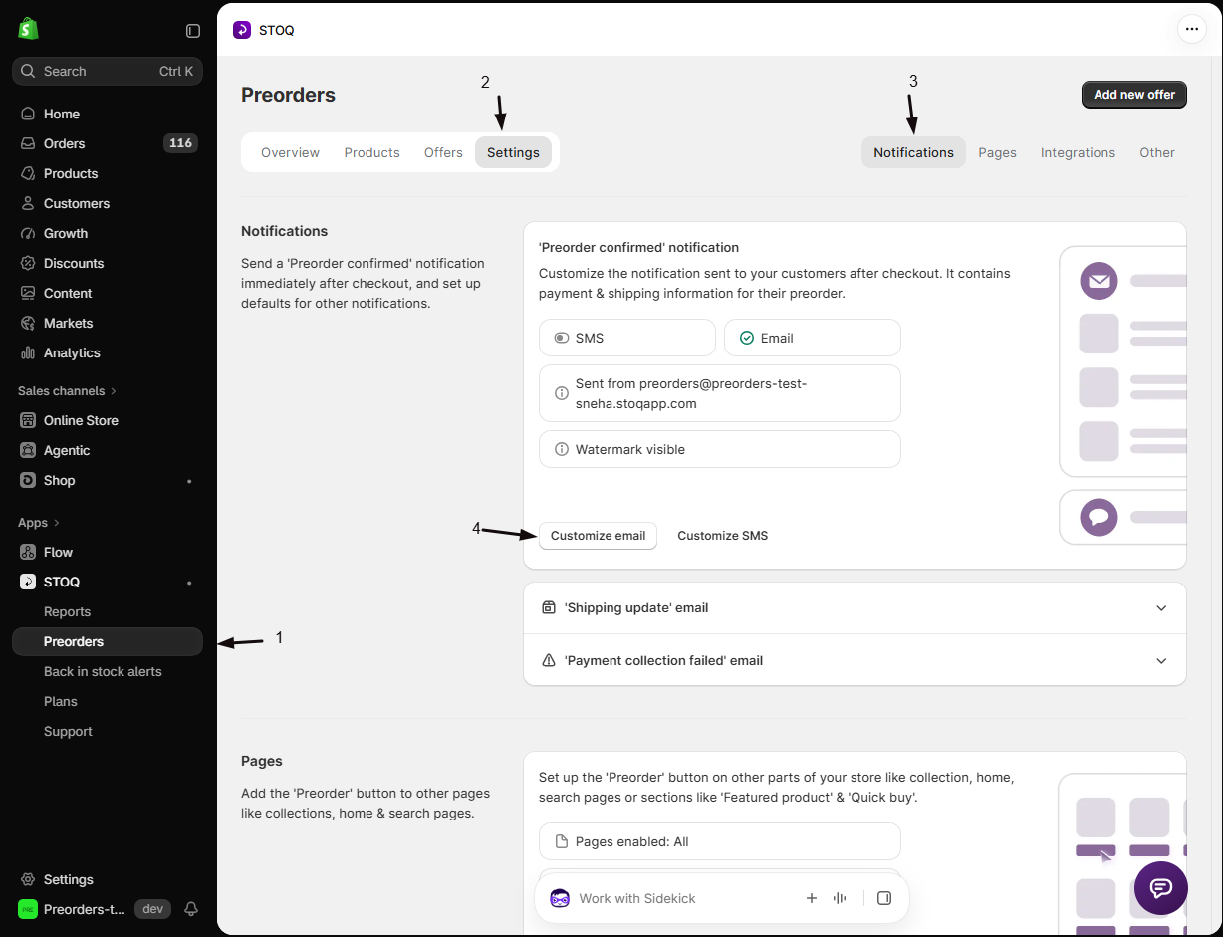Jump to the Integrations section tab
Screen dimensions: 1223x937
tap(1078, 152)
